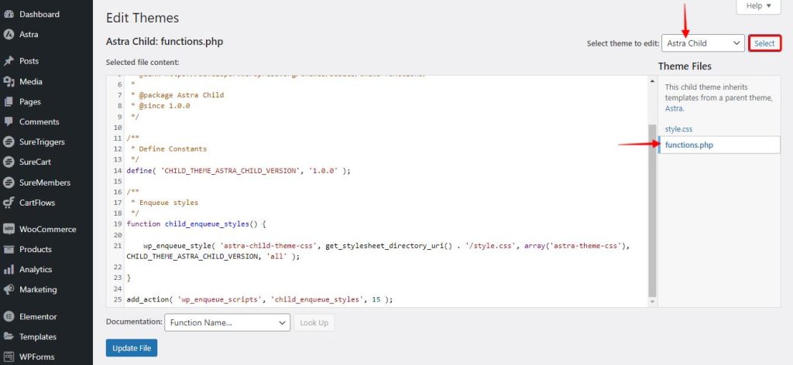
Task: Click the Pages icon in sidebar
Action: coord(9,101)
